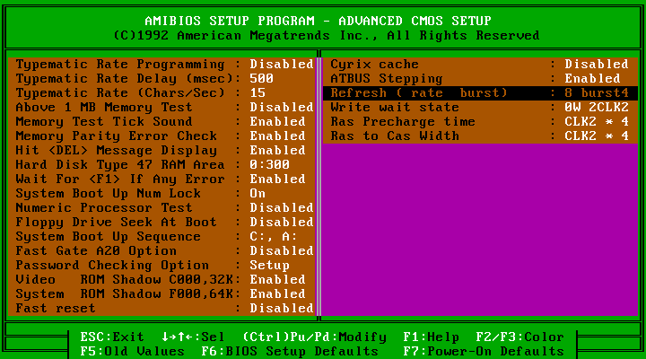
Task: Toggle Typematic Rate Programming Disabled value
Action: pyautogui.click(x=281, y=65)
